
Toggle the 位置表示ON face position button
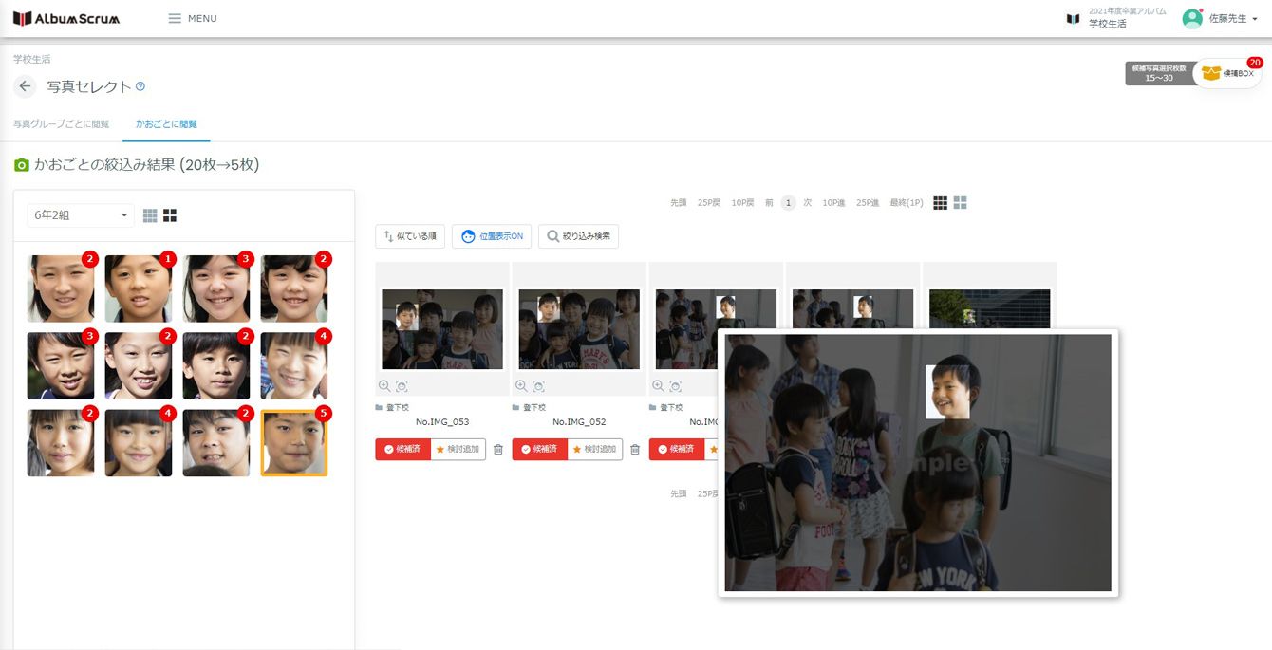[492, 236]
